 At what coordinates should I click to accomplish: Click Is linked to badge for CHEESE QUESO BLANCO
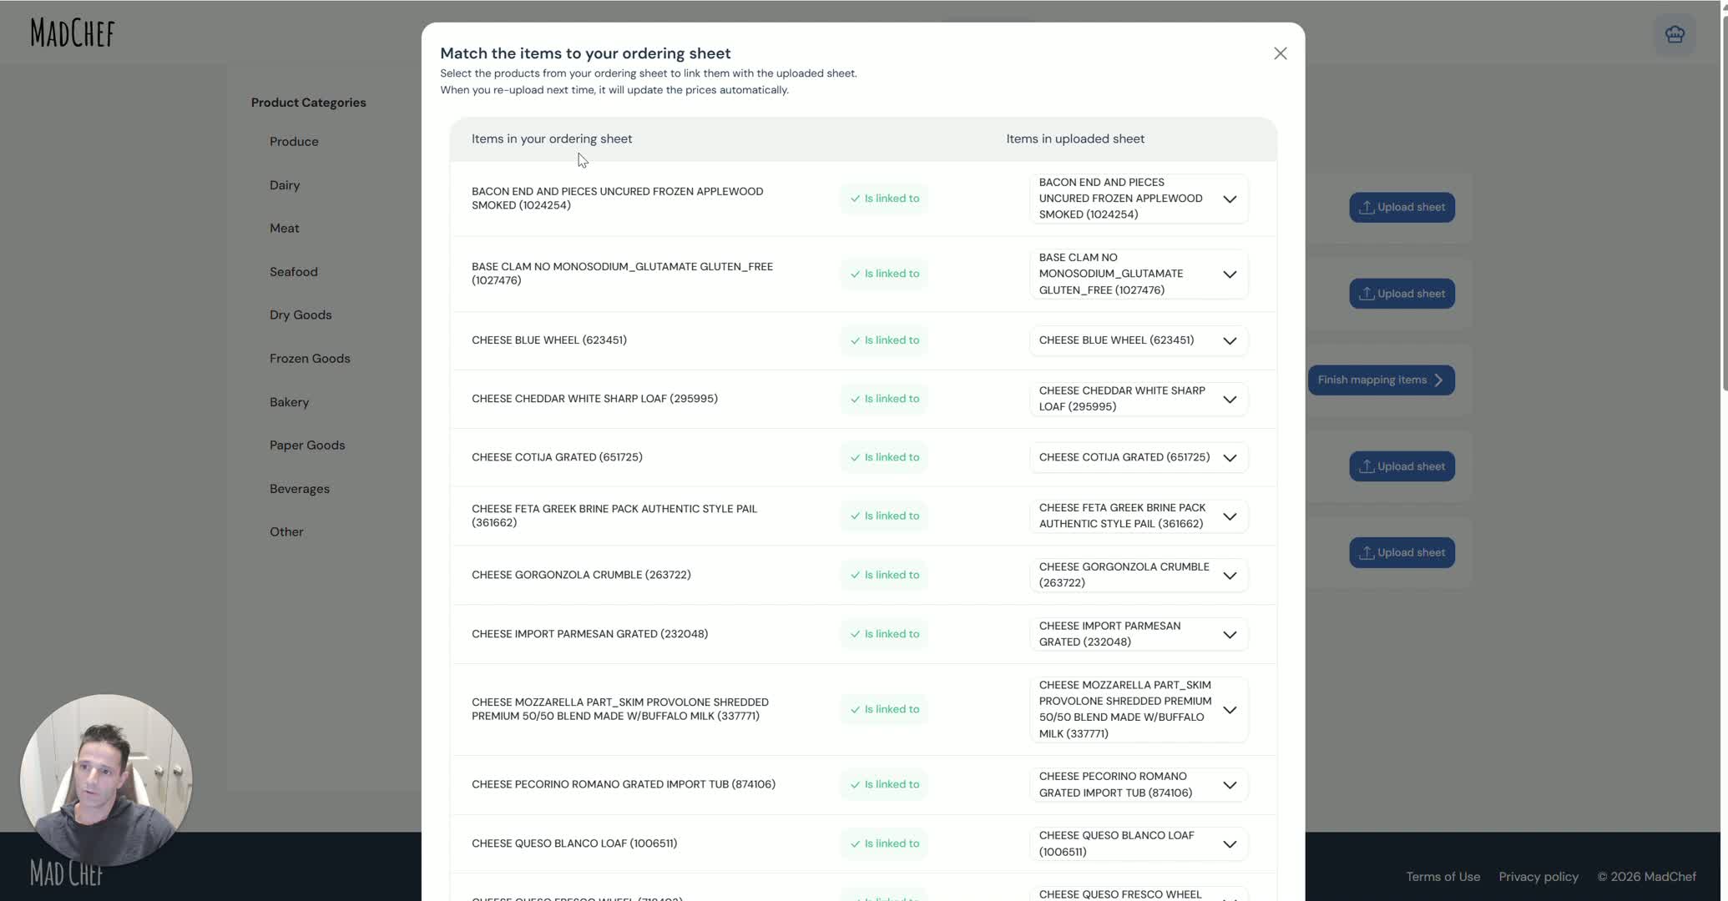pos(884,843)
